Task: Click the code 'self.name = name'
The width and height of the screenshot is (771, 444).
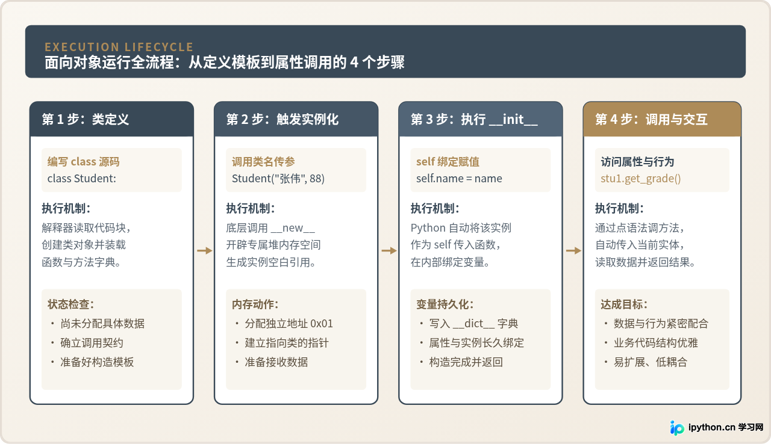Action: tap(459, 179)
